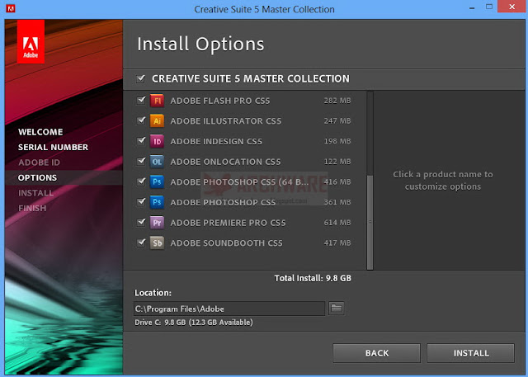Click the Adobe OnLocation CS5 icon

coord(157,162)
